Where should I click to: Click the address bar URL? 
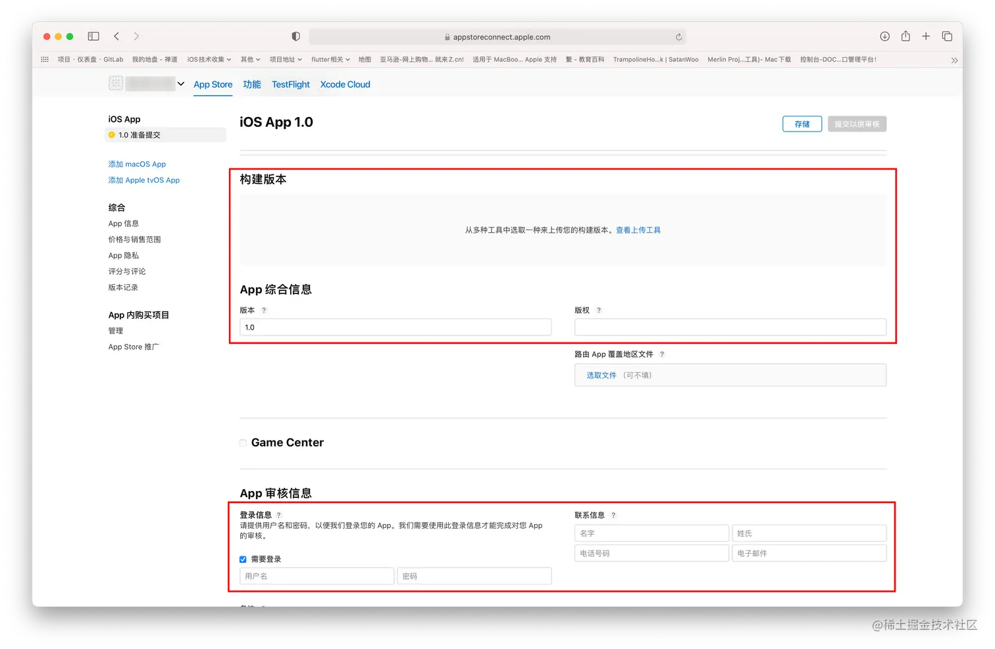[501, 37]
